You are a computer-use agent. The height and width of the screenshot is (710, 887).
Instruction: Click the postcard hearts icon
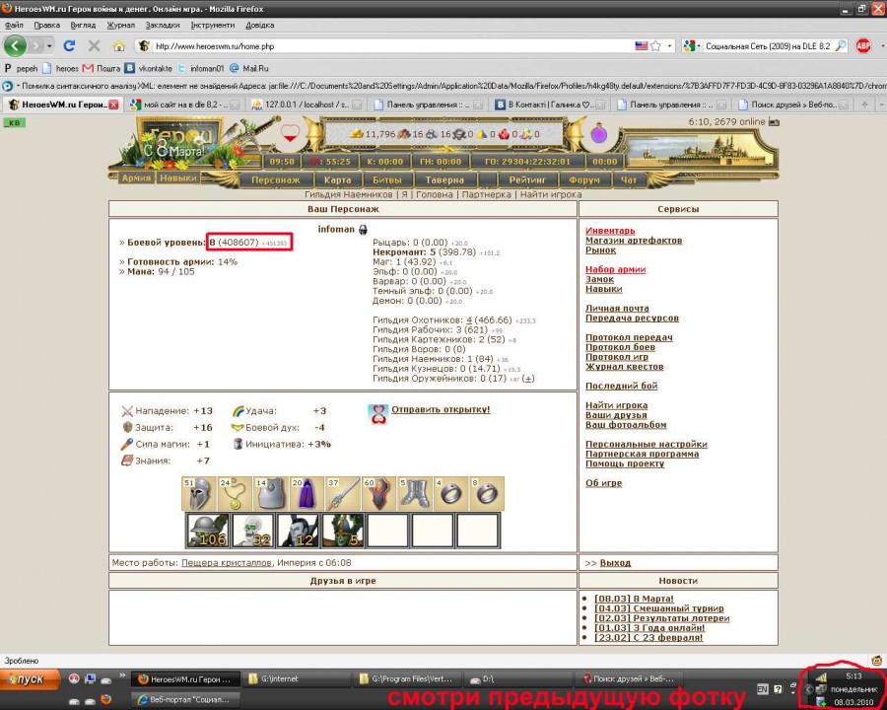(377, 414)
